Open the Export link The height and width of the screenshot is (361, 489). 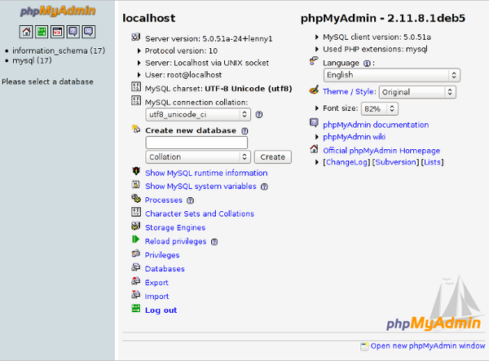click(x=156, y=283)
